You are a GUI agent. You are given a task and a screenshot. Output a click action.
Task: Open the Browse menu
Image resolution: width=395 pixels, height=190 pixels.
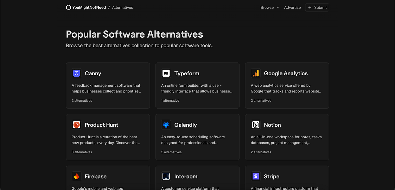(x=270, y=7)
